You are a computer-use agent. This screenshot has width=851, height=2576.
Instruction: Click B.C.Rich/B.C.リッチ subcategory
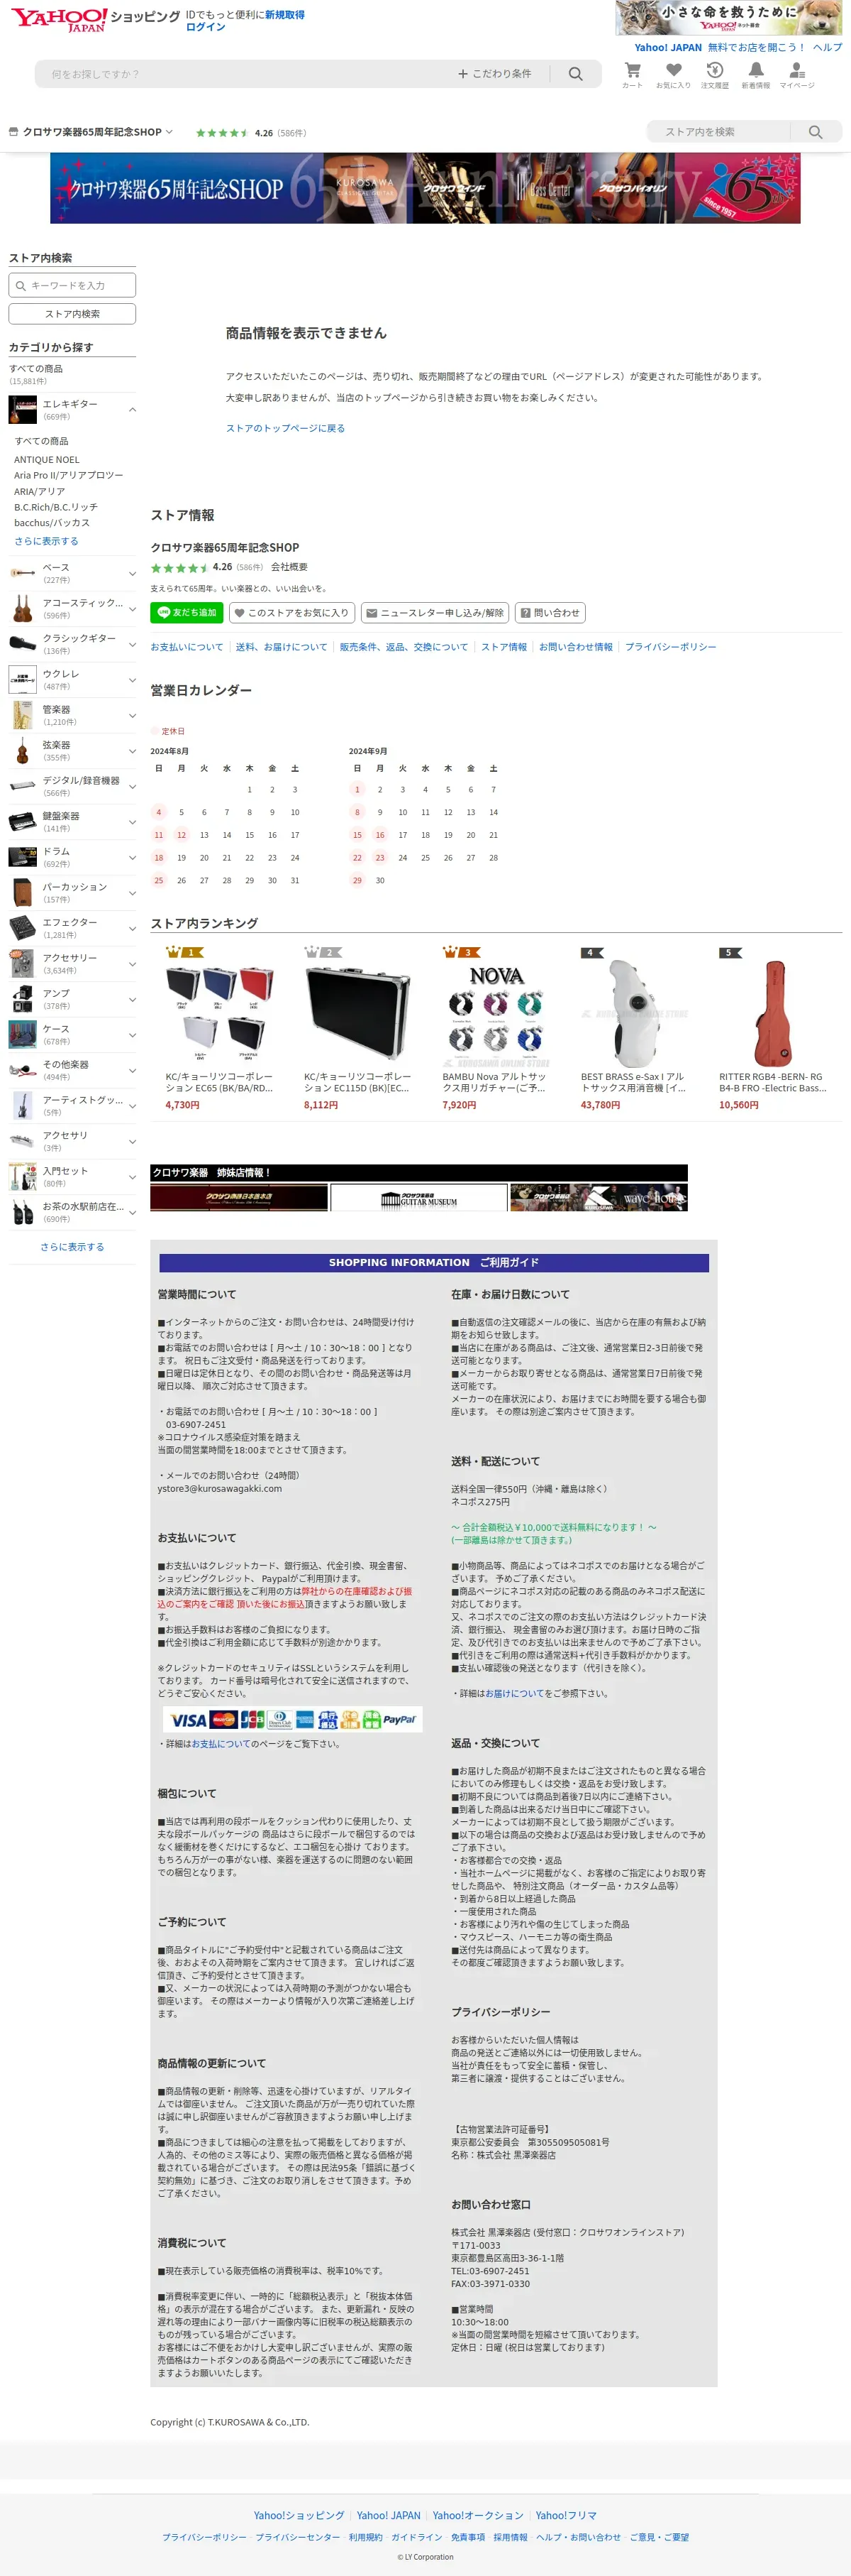[x=56, y=507]
